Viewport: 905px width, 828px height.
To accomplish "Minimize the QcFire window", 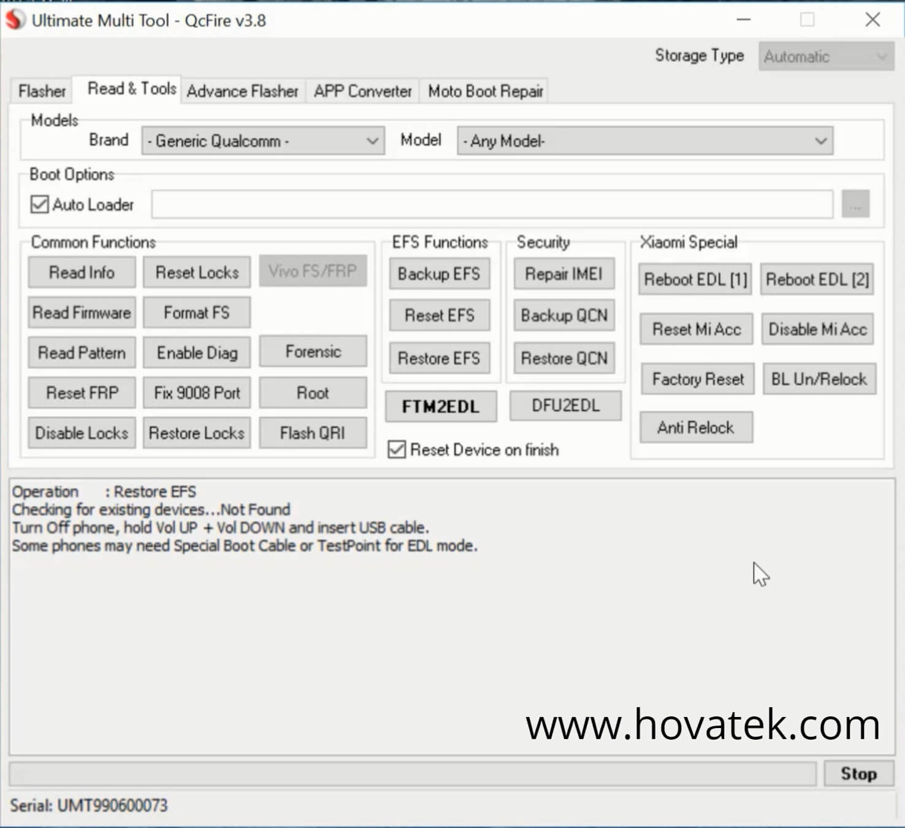I will [x=744, y=20].
